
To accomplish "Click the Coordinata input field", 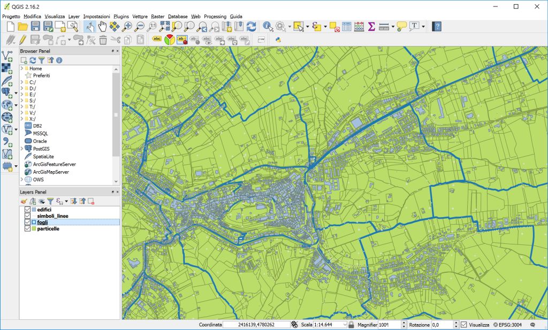I will pos(256,325).
